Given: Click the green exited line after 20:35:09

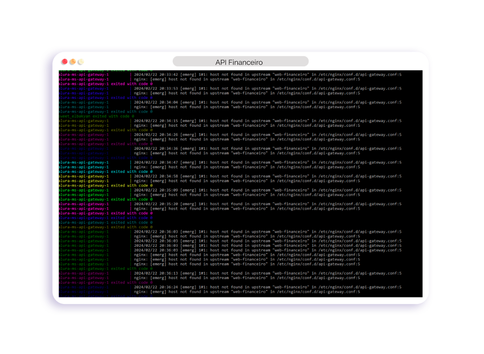Looking at the screenshot, I should (105, 199).
